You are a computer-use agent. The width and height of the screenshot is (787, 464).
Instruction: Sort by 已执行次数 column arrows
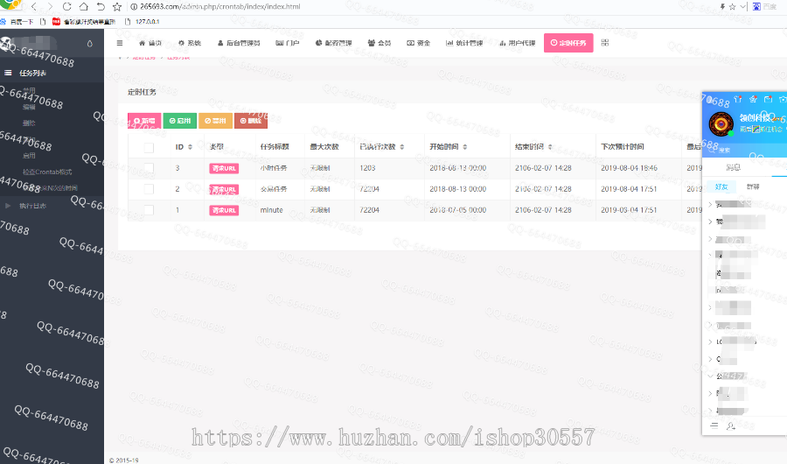(402, 147)
